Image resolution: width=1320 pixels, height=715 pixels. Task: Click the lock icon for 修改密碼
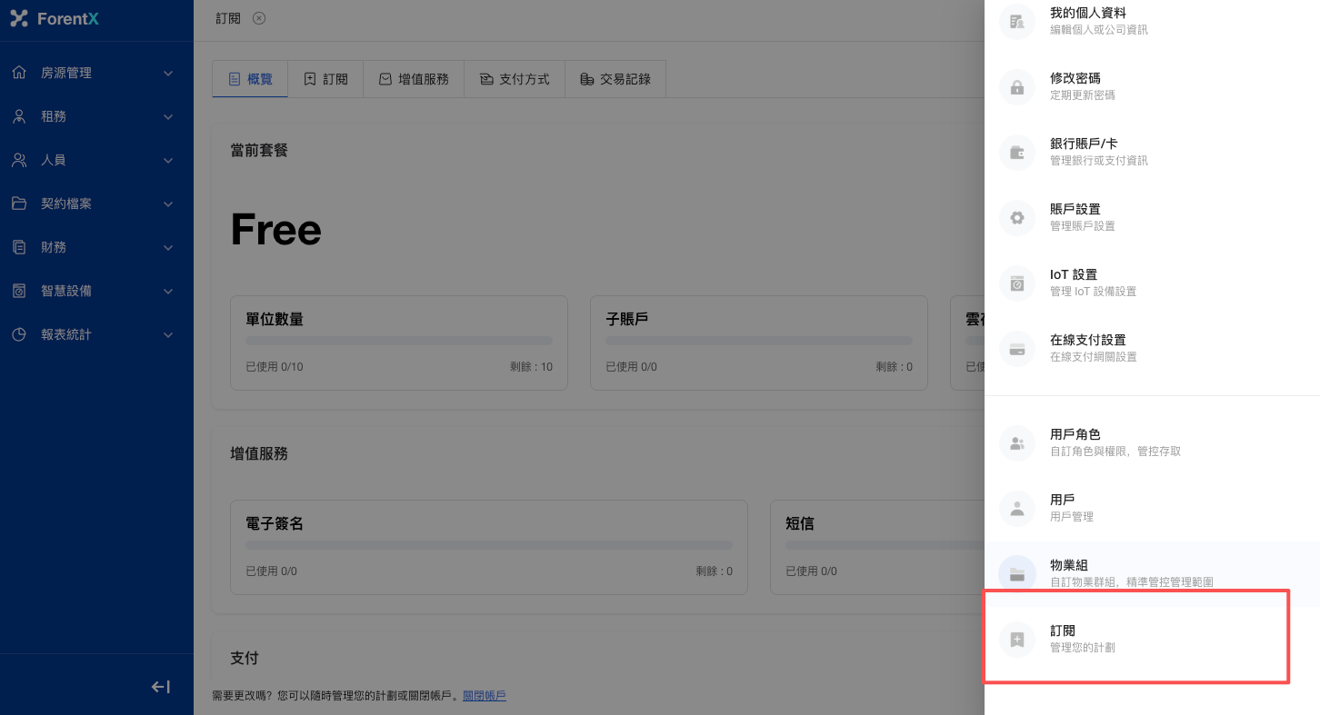click(x=1017, y=87)
